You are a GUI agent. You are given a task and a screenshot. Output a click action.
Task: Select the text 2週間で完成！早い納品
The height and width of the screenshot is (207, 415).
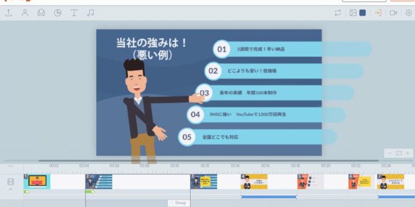pos(261,49)
